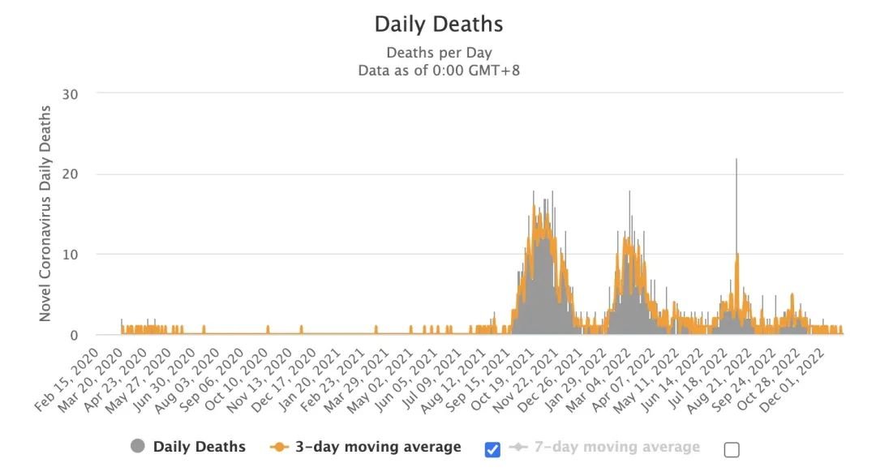876x476 pixels.
Task: Click the orange 3-day moving average marker
Action: (x=280, y=447)
